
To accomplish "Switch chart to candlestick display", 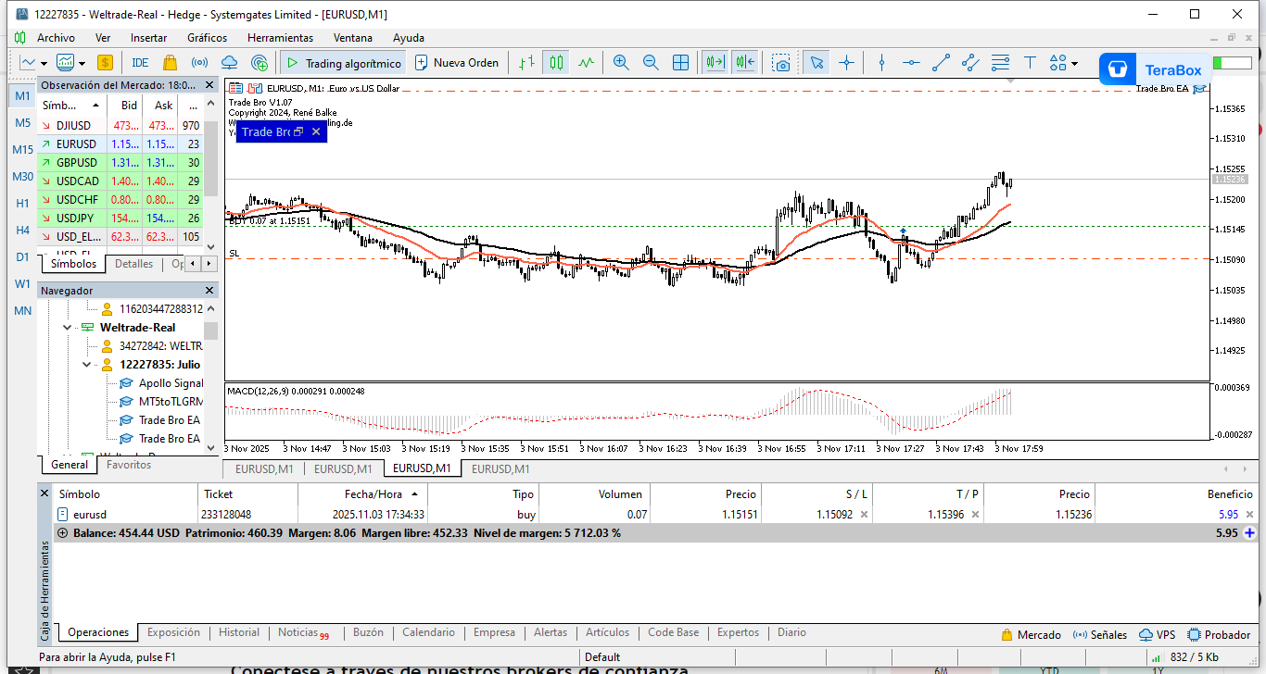I will 557,62.
